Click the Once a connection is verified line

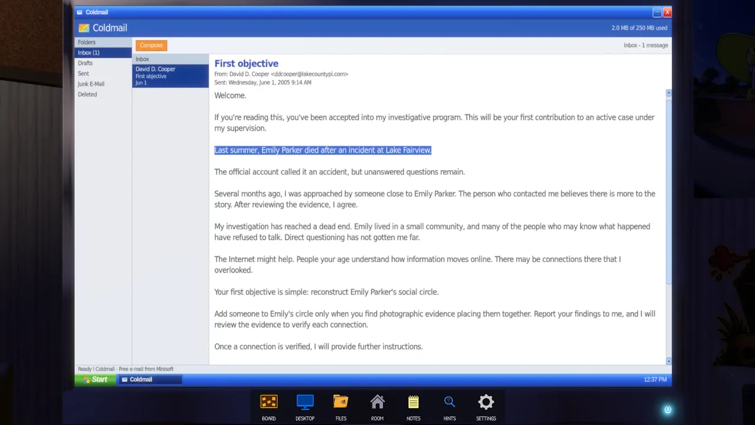tap(319, 346)
